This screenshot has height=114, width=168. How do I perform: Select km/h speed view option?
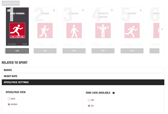point(9,99)
